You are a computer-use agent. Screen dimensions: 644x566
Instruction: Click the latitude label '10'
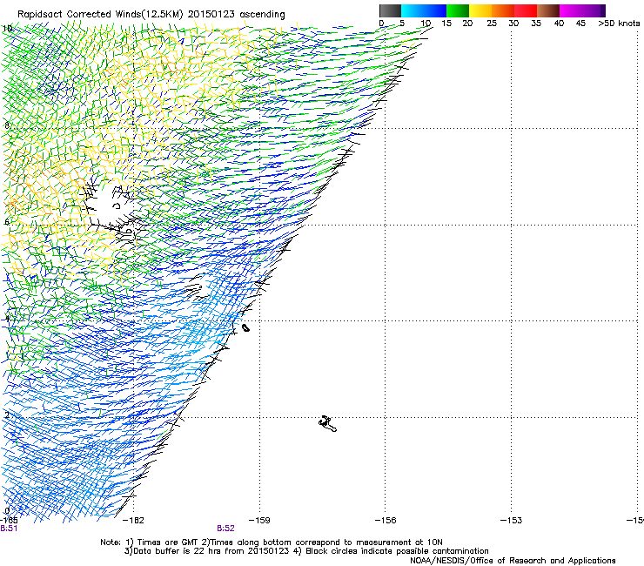7,29
